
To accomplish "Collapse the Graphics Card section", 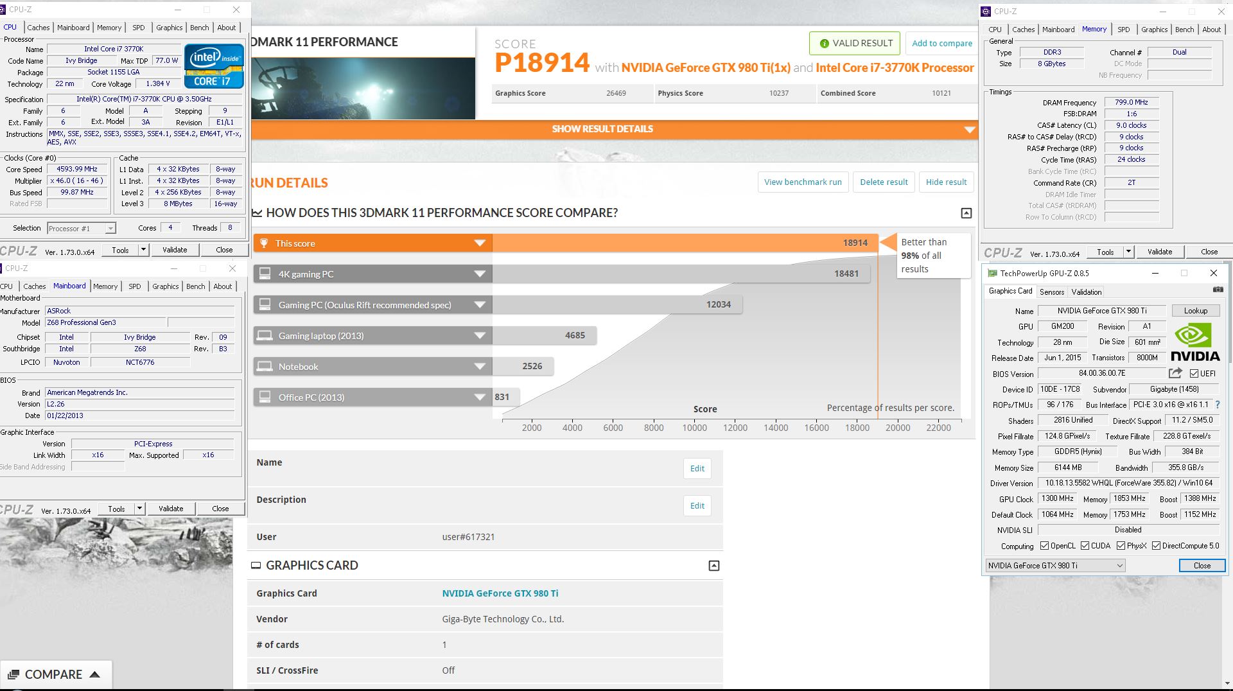I will 713,566.
